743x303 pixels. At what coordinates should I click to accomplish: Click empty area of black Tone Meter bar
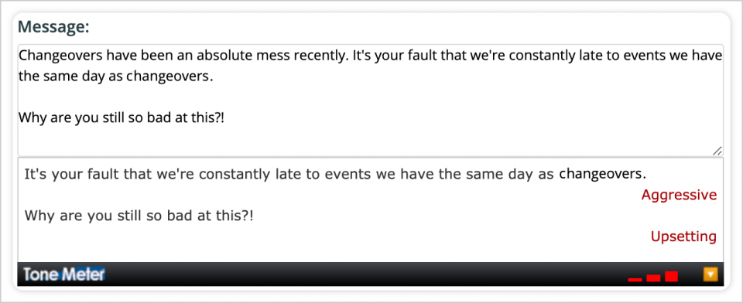[365, 274]
